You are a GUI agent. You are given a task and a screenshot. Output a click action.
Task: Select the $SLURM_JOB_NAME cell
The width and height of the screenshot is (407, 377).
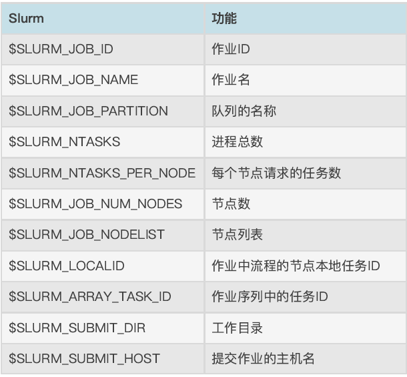[103, 80]
